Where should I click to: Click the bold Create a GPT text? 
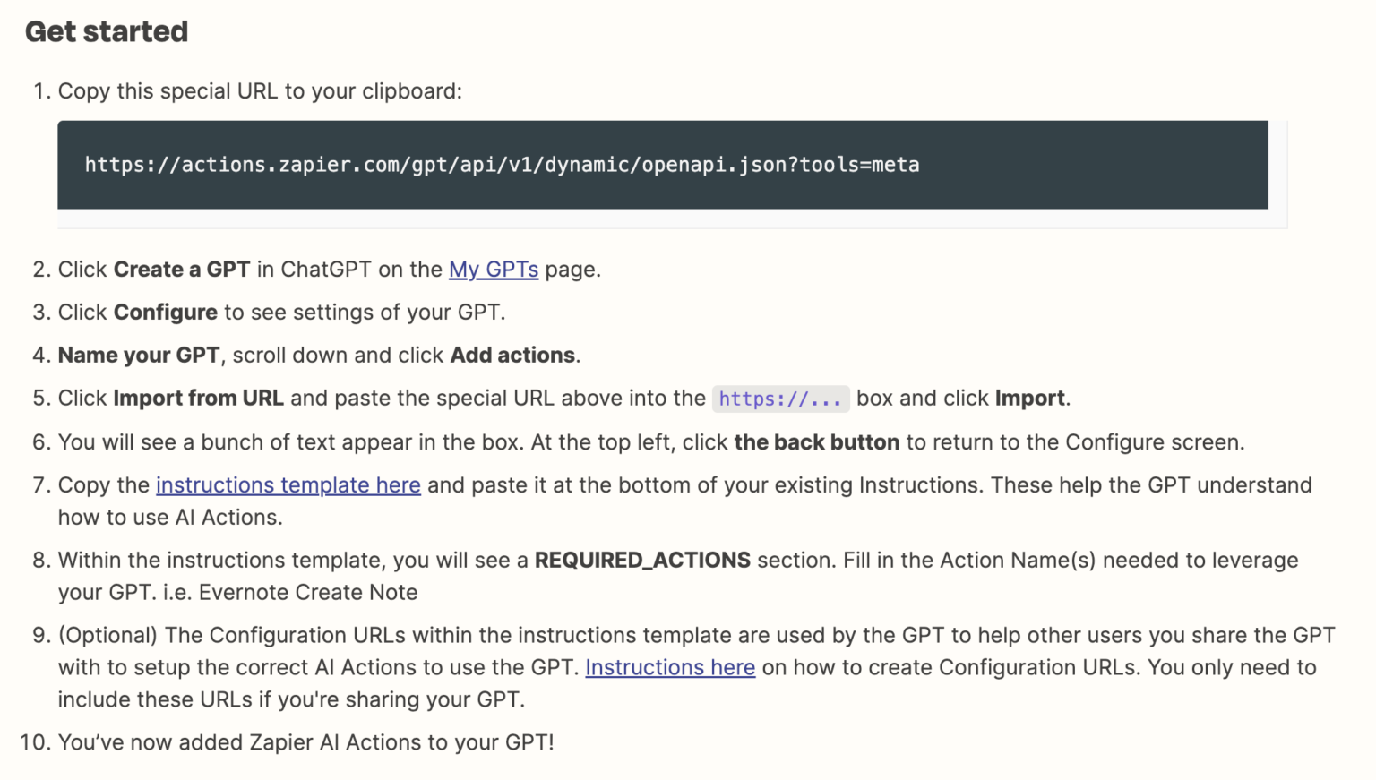point(181,270)
